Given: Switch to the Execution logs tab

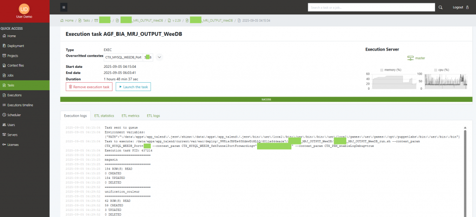Looking at the screenshot, I should tap(75, 116).
